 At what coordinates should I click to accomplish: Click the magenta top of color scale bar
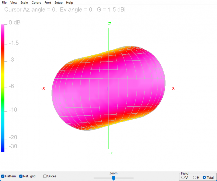click(x=3, y=27)
